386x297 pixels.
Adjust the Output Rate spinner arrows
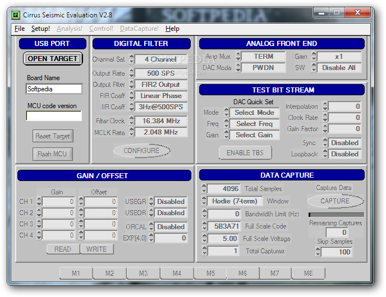click(x=131, y=73)
